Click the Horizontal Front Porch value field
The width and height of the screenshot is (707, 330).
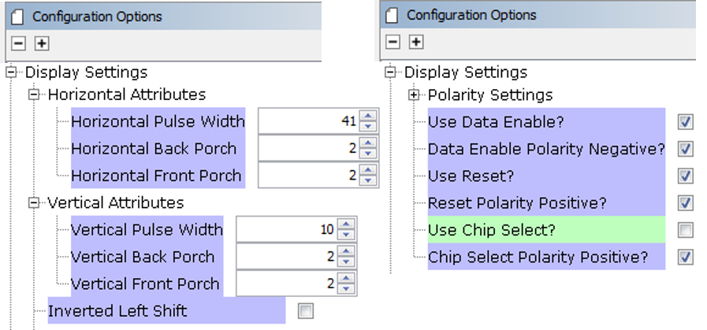tap(309, 175)
